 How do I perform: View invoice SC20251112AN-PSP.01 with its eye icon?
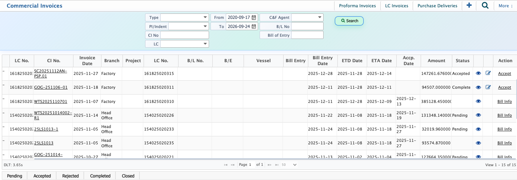pos(478,73)
